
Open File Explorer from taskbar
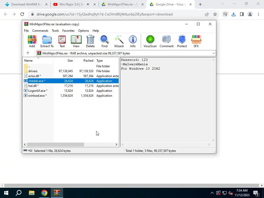(x=31, y=193)
